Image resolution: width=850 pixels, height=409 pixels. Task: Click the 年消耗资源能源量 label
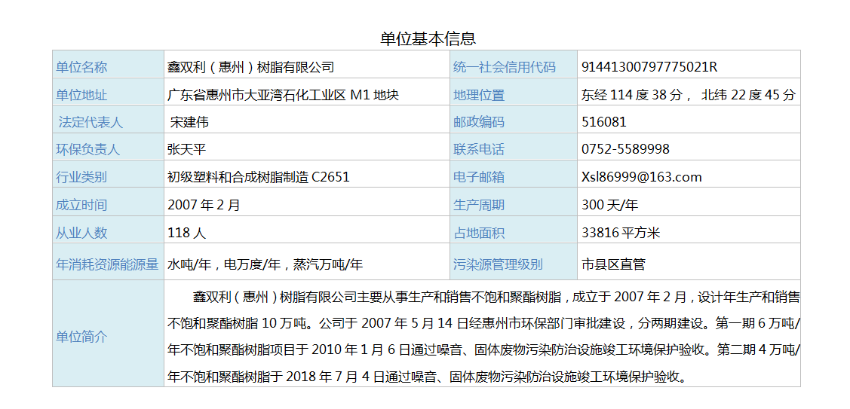(x=107, y=264)
